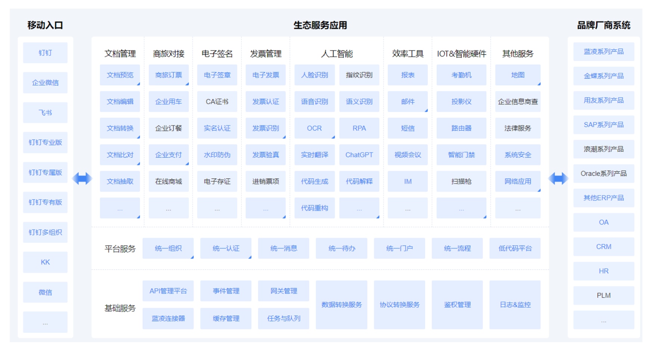
Task: Open the 电子签章 tile
Action: [x=217, y=75]
